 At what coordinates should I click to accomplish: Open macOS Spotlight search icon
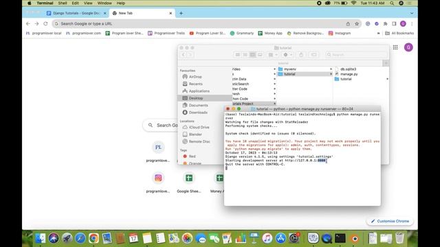pos(392,3)
